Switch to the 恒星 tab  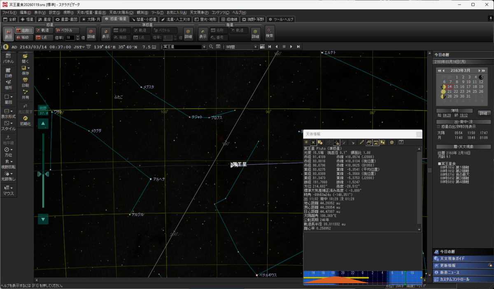pyautogui.click(x=27, y=19)
